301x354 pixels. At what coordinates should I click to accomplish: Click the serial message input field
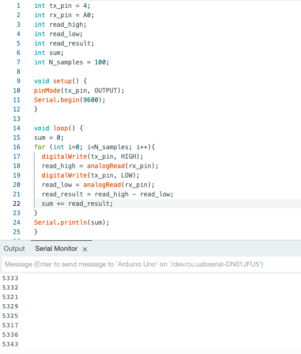point(151,264)
